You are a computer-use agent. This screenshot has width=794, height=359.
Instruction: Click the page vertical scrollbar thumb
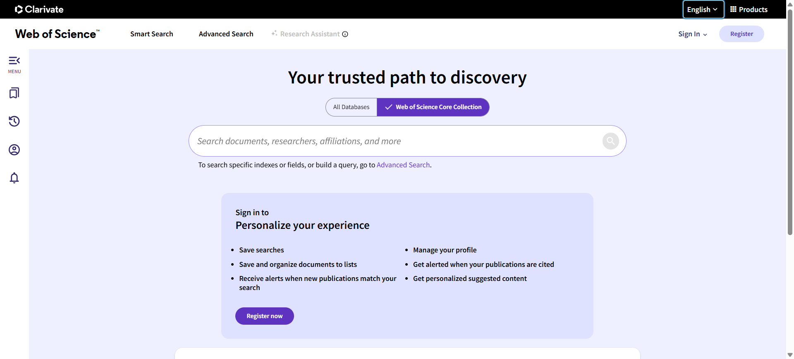(790, 122)
